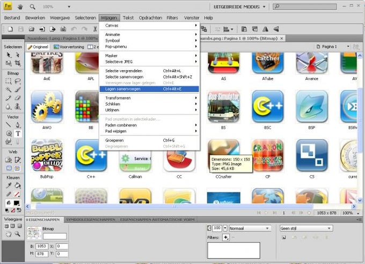
Task: Switch to Voorvertoning view
Action: pyautogui.click(x=69, y=47)
